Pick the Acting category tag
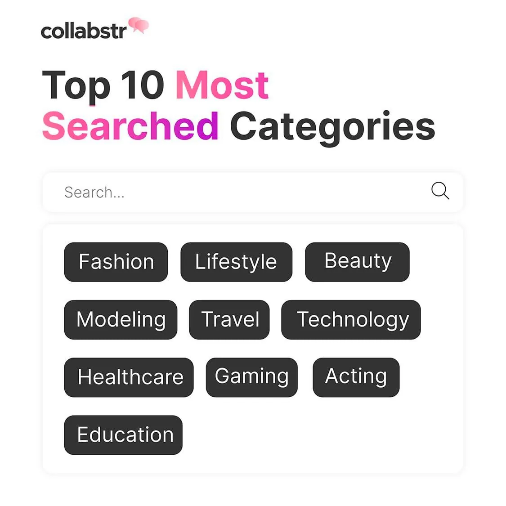 [356, 377]
